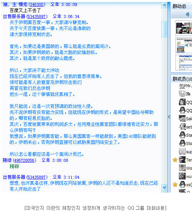192x212 pixels.
Task: Click the 496728056 user ID link
Action: [24, 160]
